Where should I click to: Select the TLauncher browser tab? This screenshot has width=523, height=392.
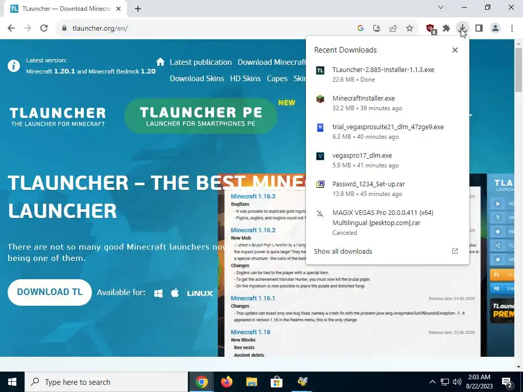(65, 9)
